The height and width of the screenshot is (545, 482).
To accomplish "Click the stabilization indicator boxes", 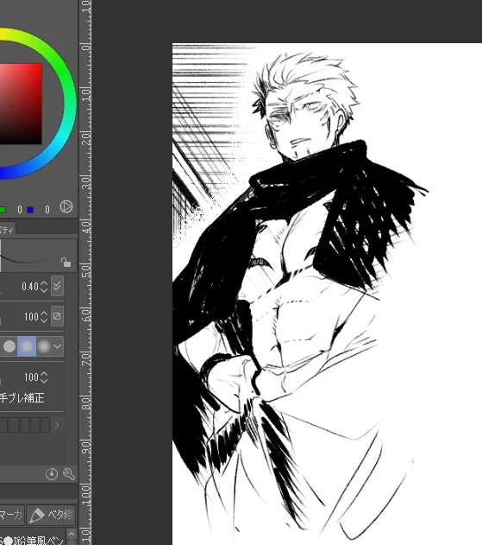I will 25,425.
